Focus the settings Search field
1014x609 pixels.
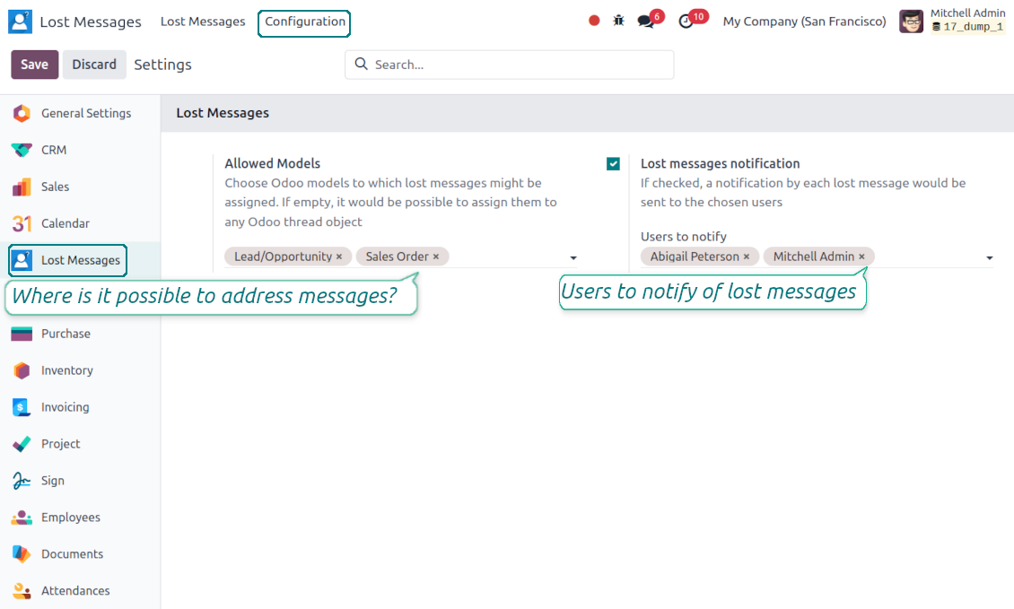[x=520, y=65]
